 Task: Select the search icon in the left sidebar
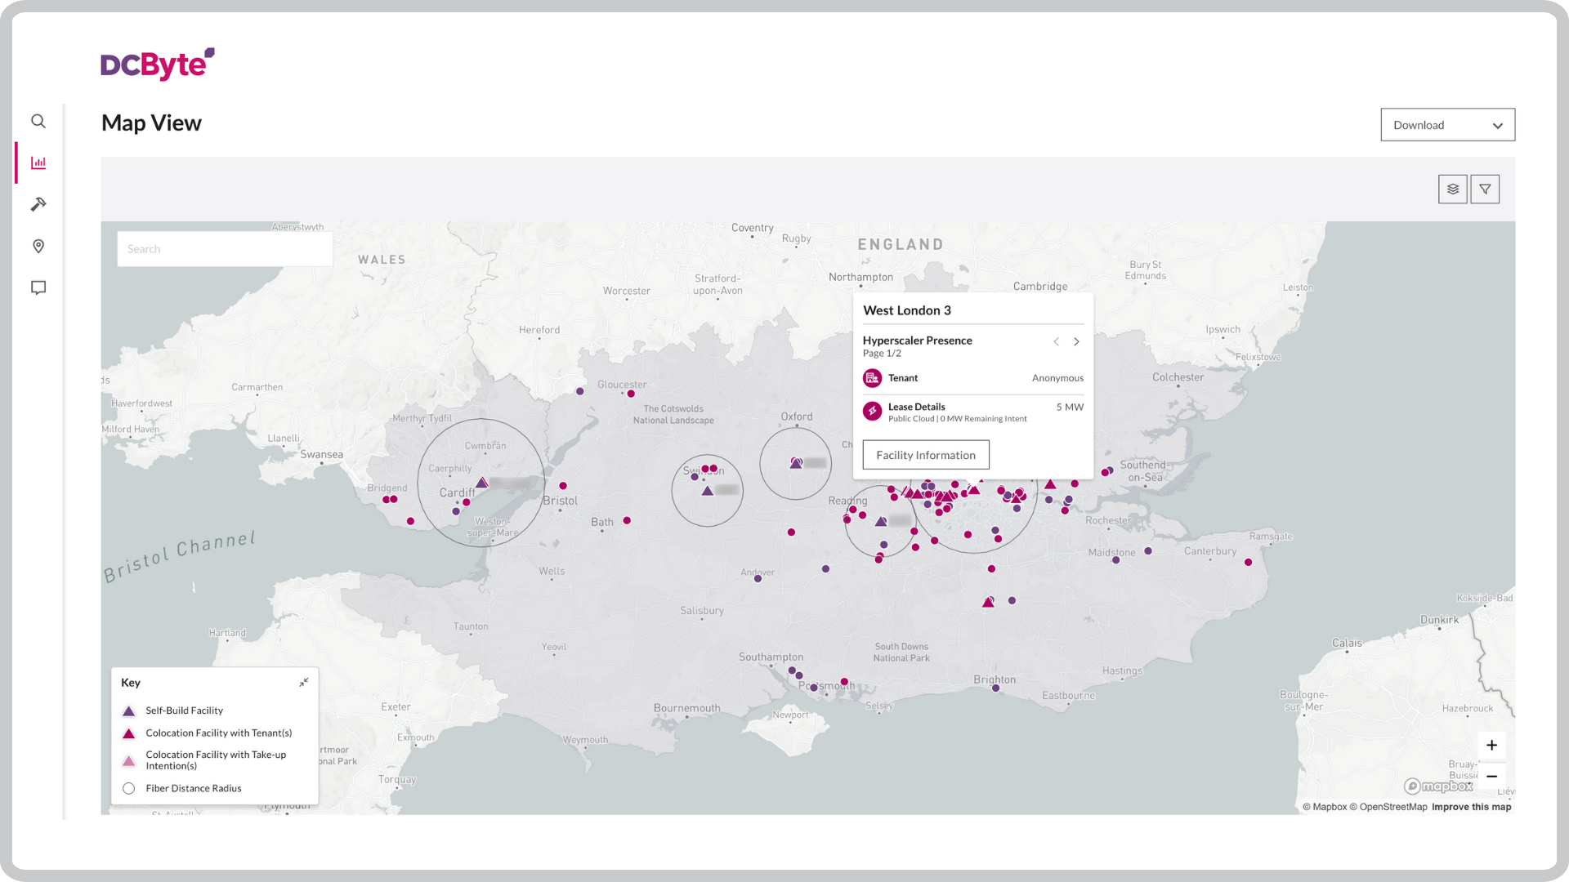click(38, 121)
